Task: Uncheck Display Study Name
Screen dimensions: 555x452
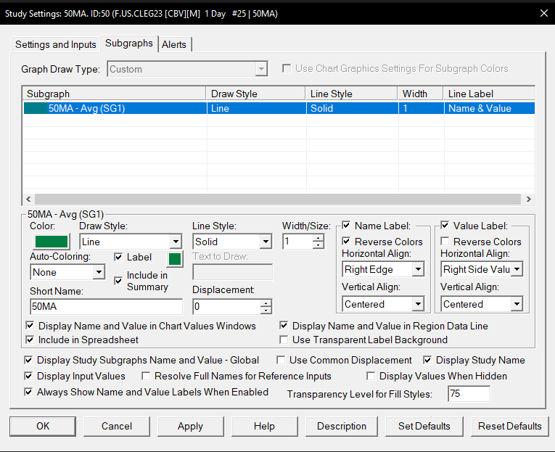Action: point(428,360)
